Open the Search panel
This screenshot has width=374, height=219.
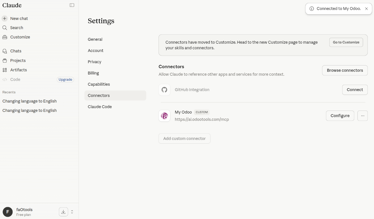pos(16,27)
